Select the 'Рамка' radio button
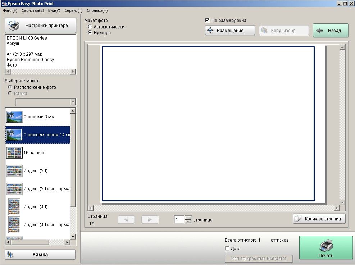Image resolution: width=355 pixels, height=265 pixels. tap(10, 93)
